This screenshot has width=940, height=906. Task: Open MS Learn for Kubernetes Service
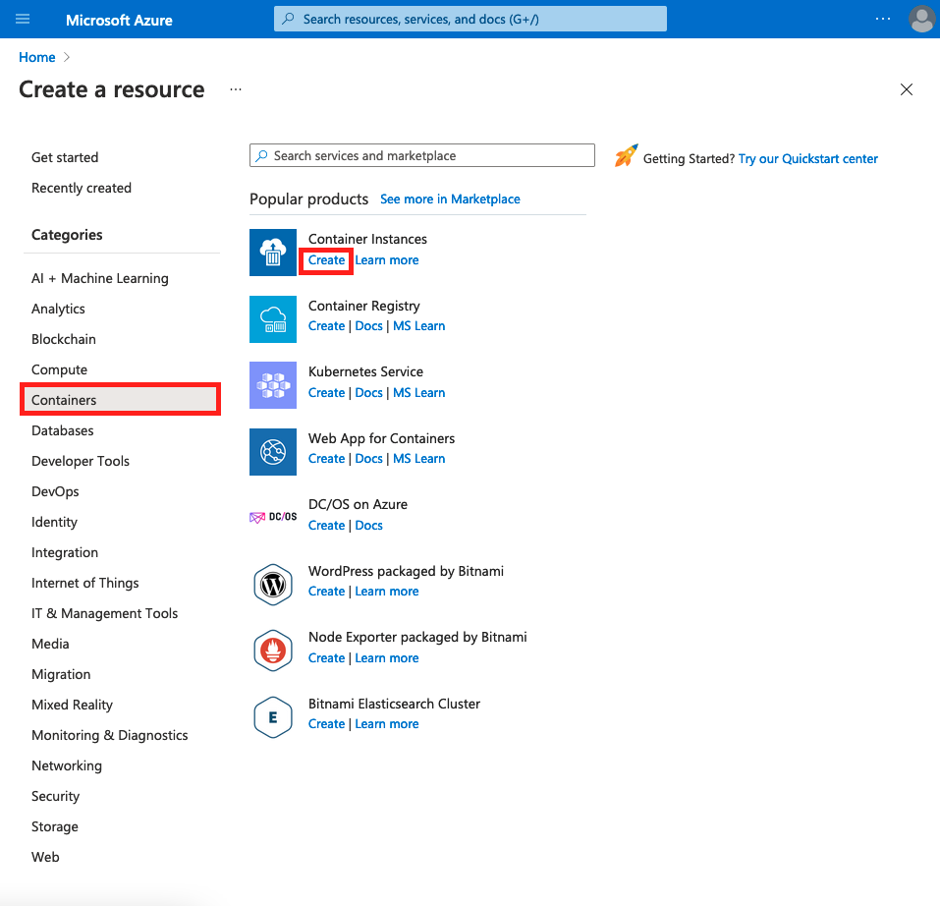419,393
